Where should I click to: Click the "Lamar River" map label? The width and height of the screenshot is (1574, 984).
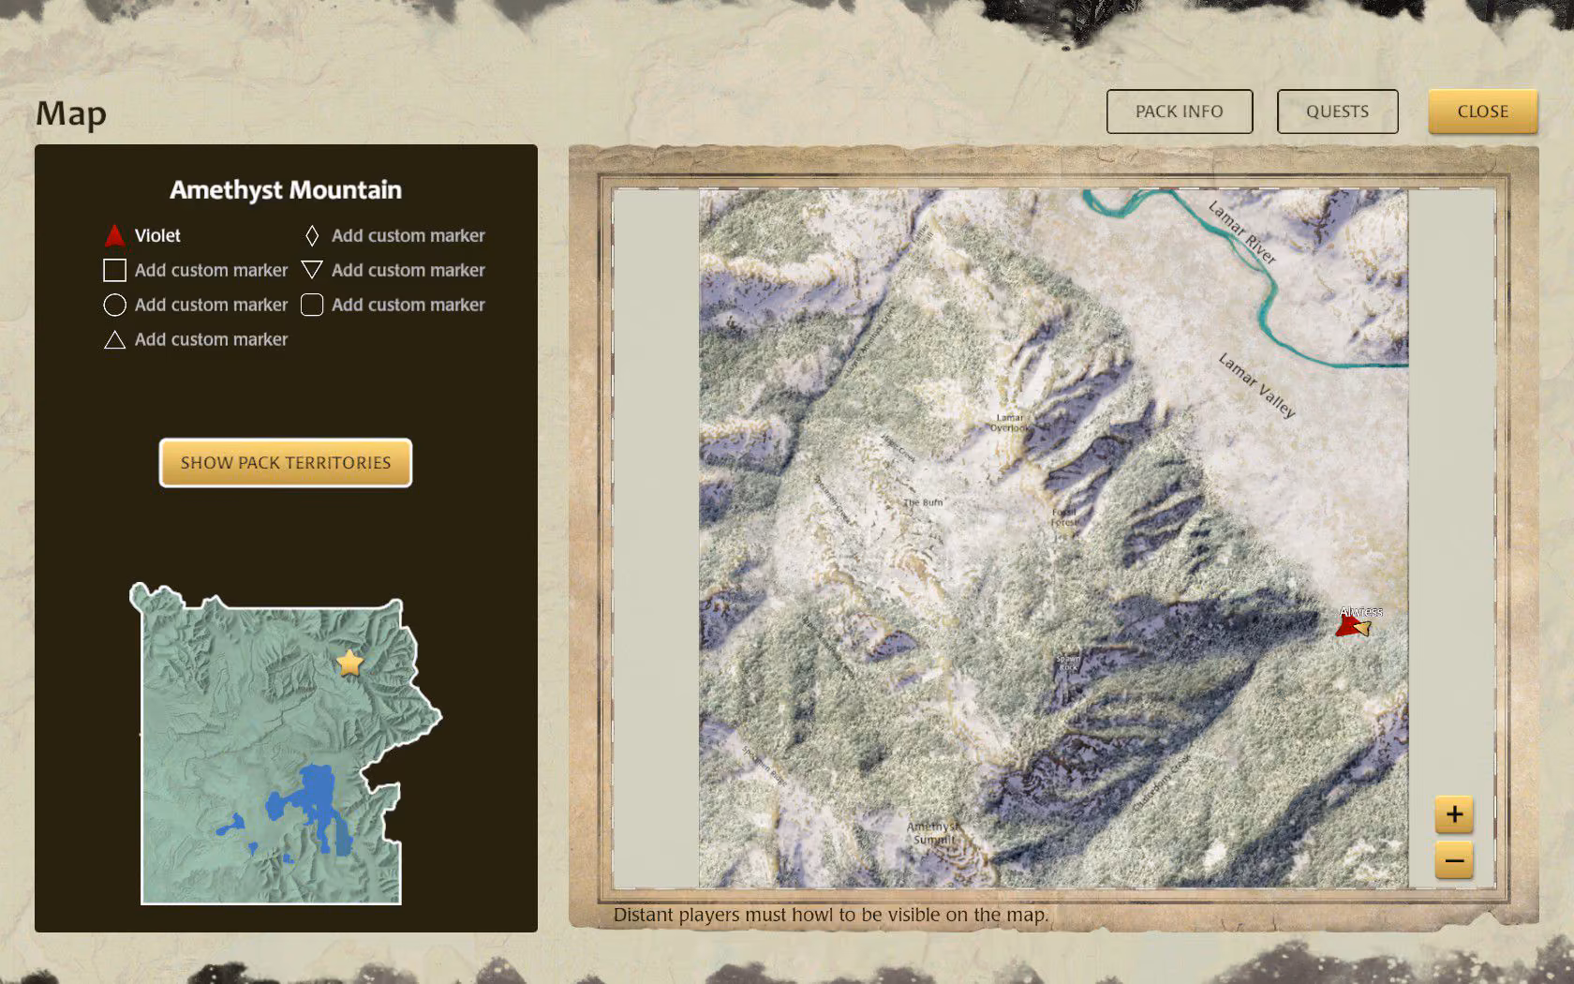1242,232
